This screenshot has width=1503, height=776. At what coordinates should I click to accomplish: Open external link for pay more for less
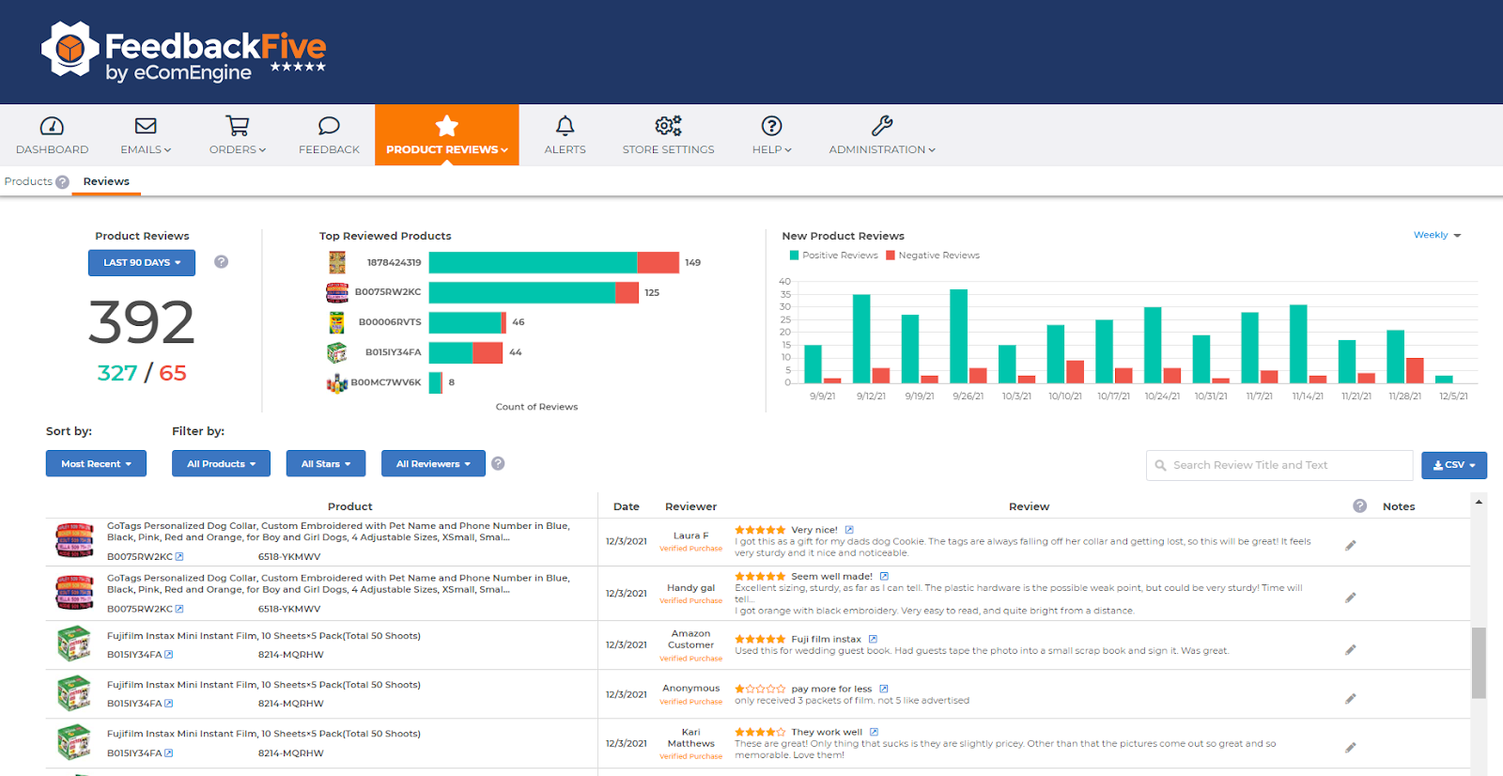click(883, 689)
